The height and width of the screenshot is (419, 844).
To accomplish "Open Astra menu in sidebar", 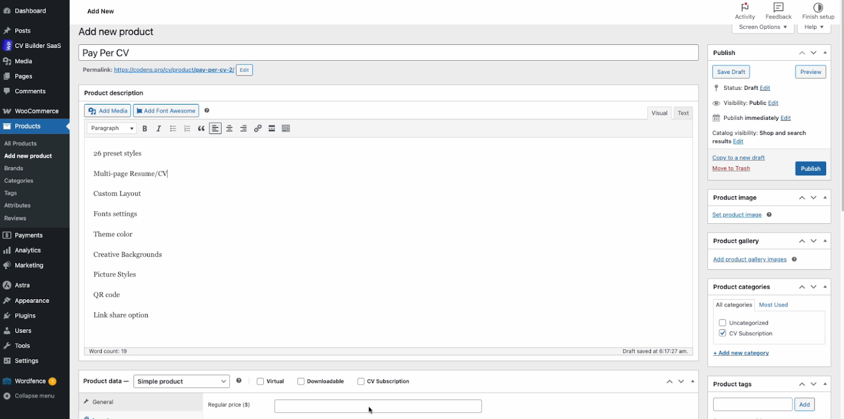I will point(22,285).
